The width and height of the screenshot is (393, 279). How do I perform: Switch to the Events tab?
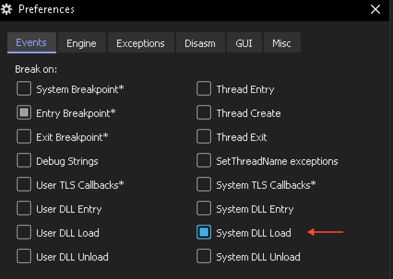pos(31,43)
